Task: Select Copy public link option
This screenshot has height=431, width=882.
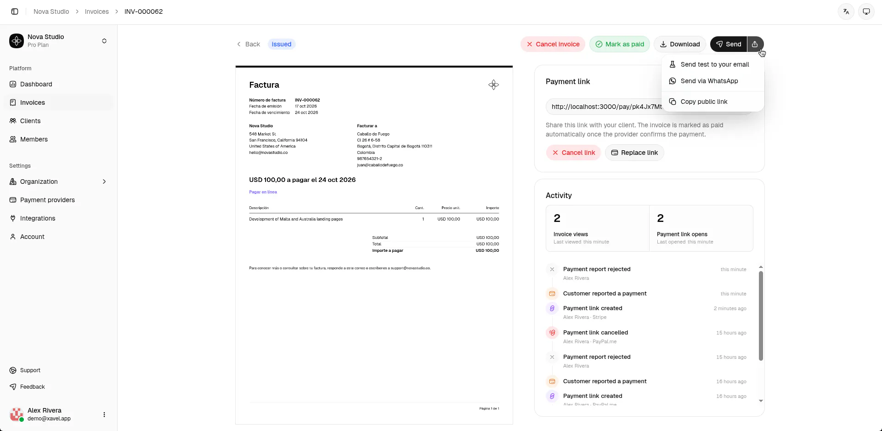Action: pyautogui.click(x=713, y=102)
